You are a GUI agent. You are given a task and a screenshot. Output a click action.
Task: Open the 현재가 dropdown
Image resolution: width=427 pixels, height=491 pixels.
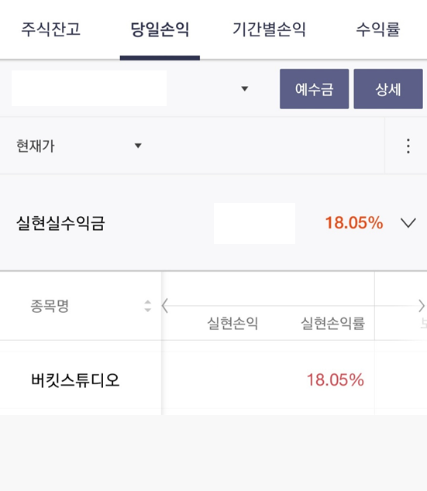pyautogui.click(x=78, y=146)
